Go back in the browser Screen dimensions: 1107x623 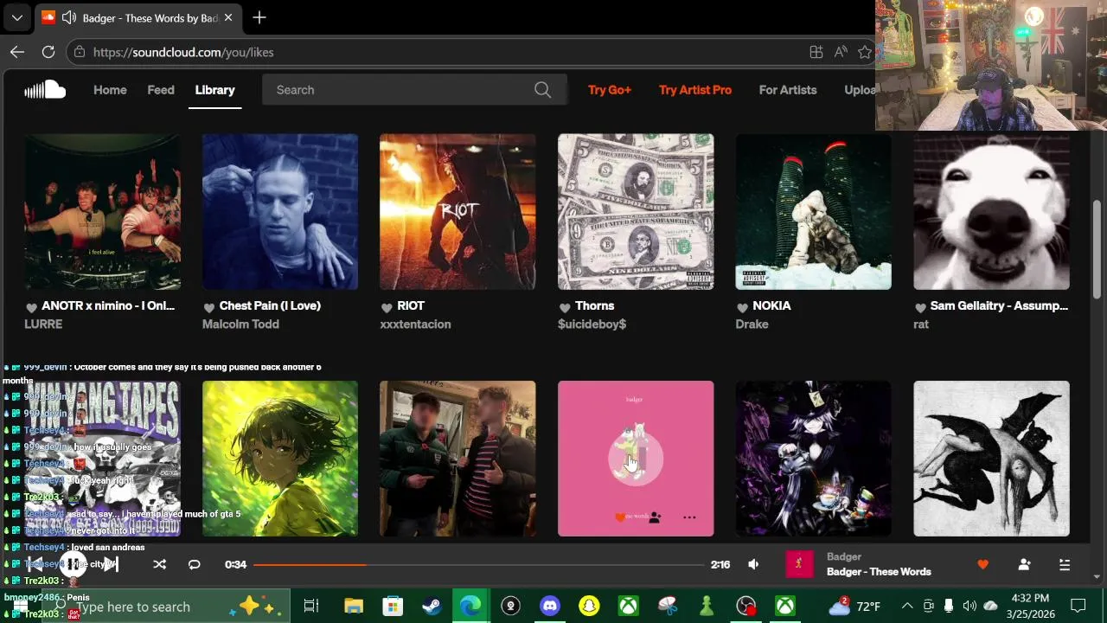pyautogui.click(x=17, y=52)
